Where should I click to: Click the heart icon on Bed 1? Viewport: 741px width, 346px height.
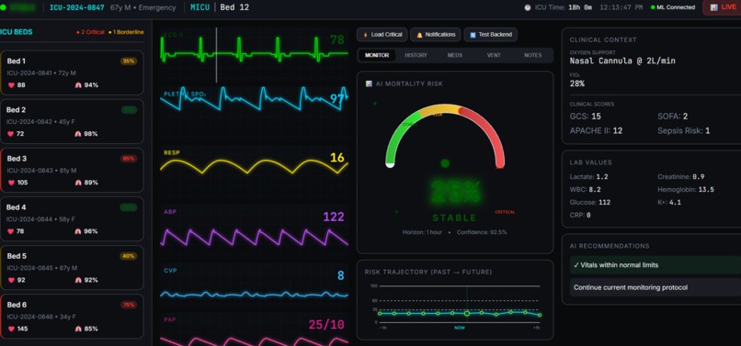[10, 85]
